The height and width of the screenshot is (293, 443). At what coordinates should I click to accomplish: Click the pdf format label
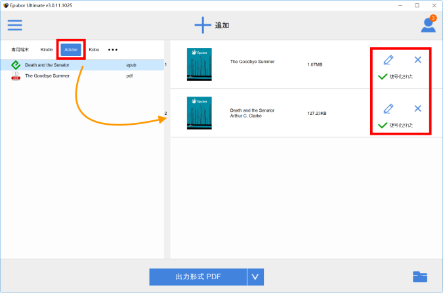pyautogui.click(x=129, y=76)
